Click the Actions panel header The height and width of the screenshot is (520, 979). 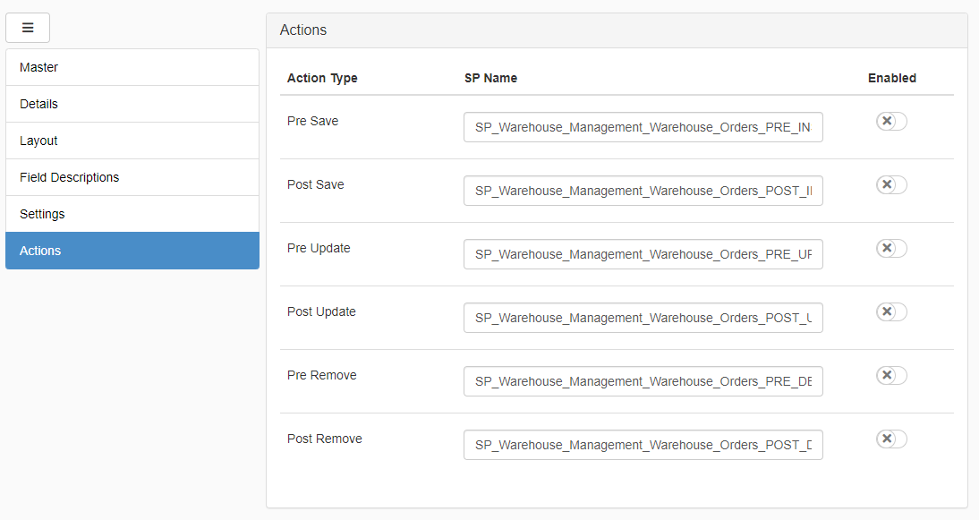coord(616,30)
